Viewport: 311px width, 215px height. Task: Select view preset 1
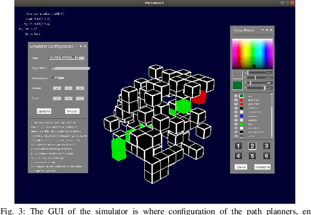[238, 145]
